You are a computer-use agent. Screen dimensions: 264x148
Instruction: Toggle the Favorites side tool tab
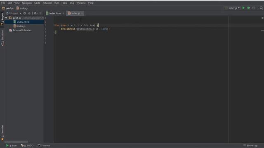coord(2,133)
